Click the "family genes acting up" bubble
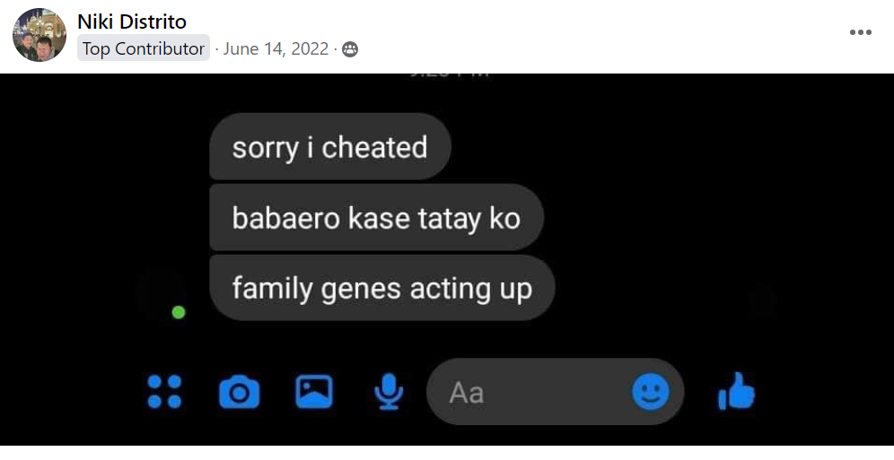 pos(381,289)
